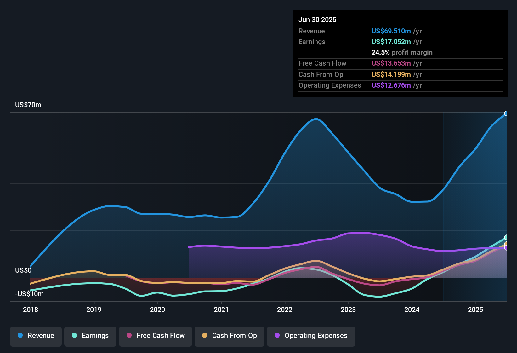Viewport: 517px width, 353px height.
Task: Click the 2023 x-axis label
Action: click(348, 310)
